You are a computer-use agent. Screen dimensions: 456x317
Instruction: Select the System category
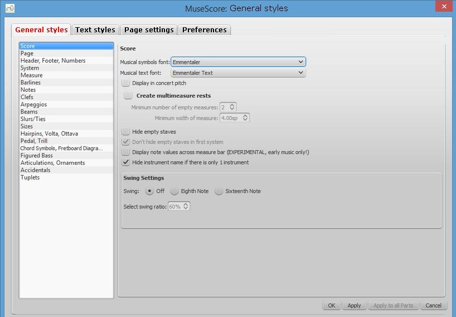pyautogui.click(x=66, y=68)
